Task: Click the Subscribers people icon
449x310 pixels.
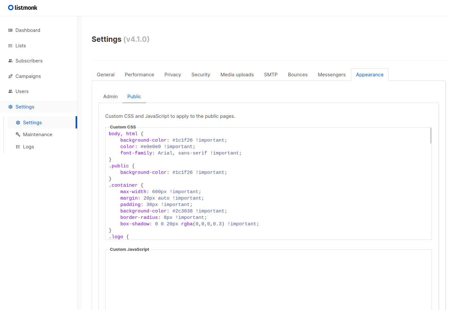Action: tap(10, 61)
